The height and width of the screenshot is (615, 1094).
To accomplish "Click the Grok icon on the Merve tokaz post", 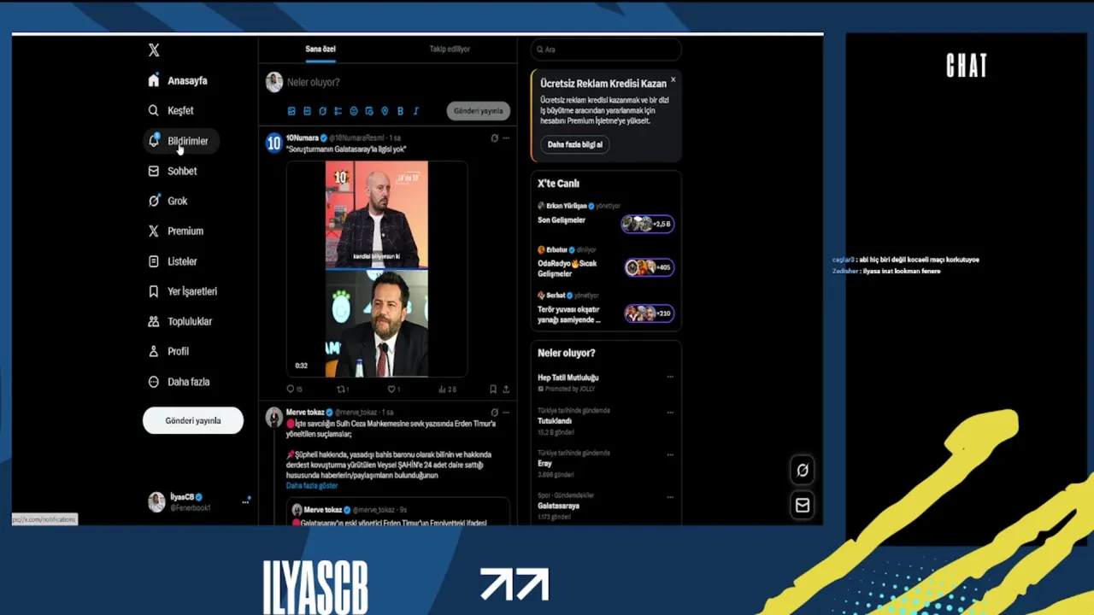I will pyautogui.click(x=494, y=412).
